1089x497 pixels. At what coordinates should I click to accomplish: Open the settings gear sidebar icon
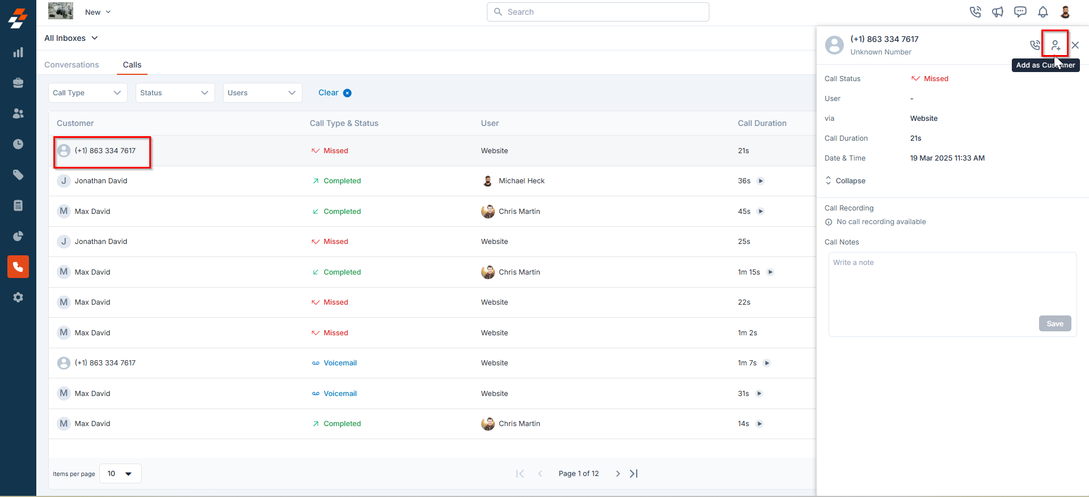click(18, 297)
